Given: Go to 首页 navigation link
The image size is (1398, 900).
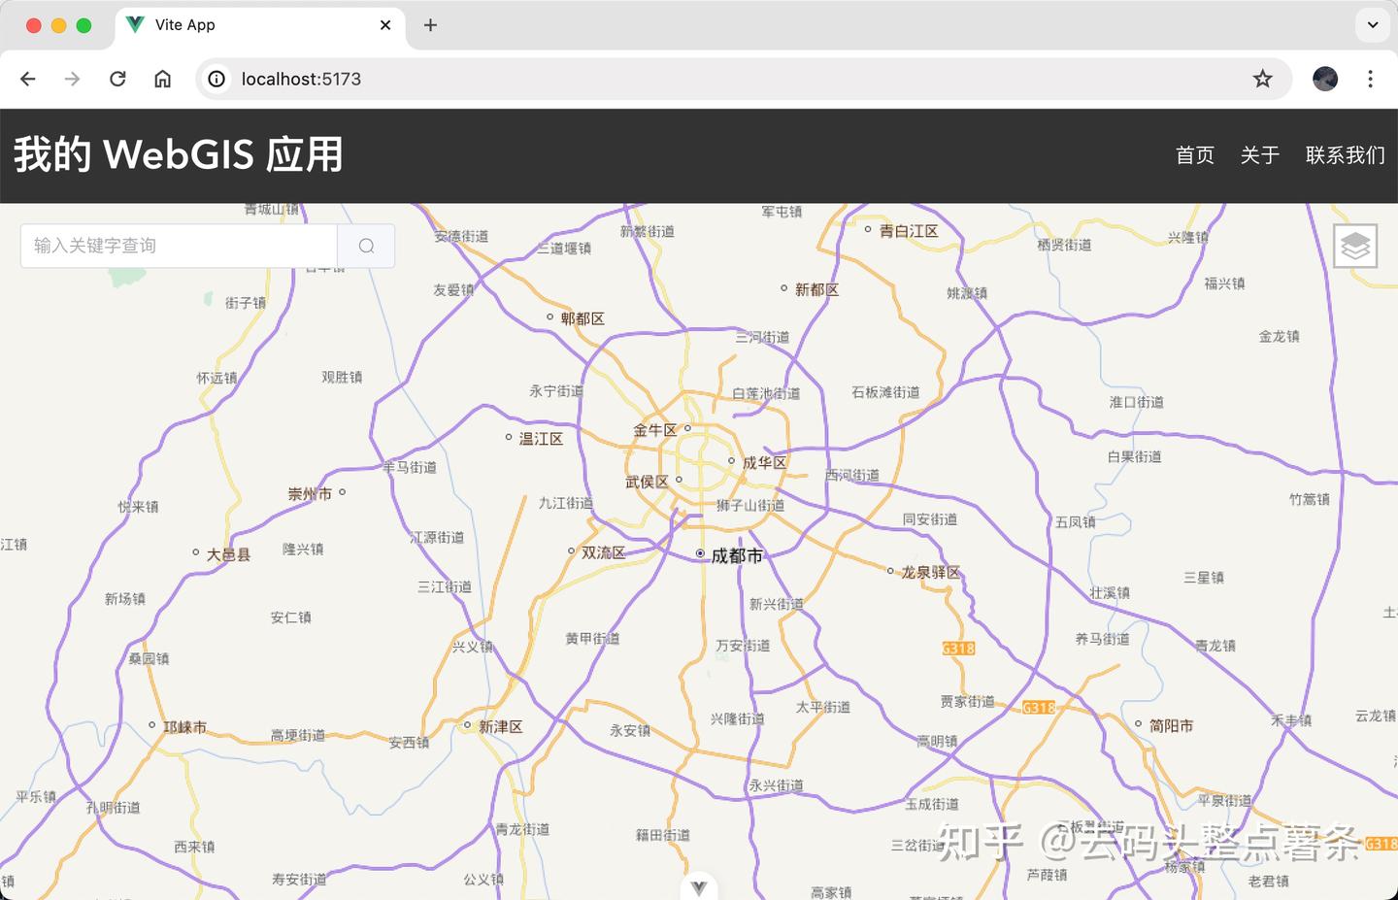Looking at the screenshot, I should (1195, 155).
